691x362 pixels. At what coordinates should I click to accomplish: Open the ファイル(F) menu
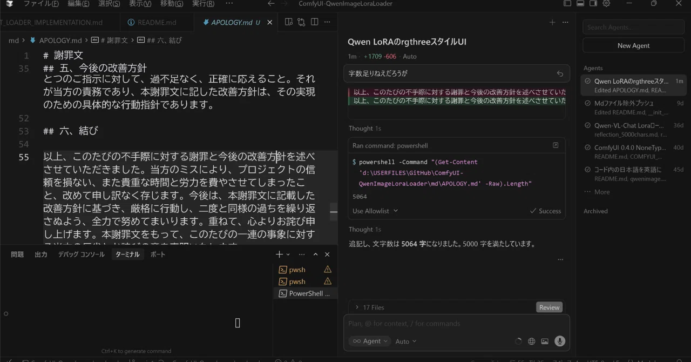(x=41, y=3)
